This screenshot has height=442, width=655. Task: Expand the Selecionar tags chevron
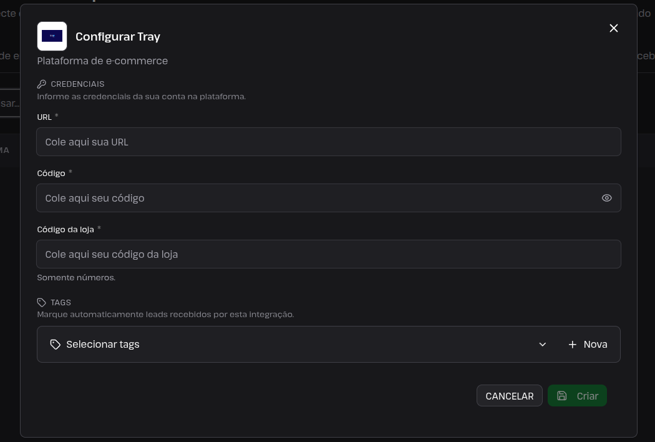click(x=542, y=344)
